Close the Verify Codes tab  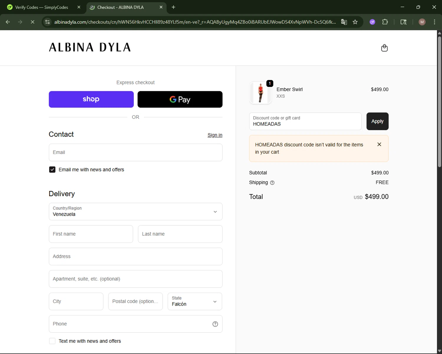tap(79, 7)
